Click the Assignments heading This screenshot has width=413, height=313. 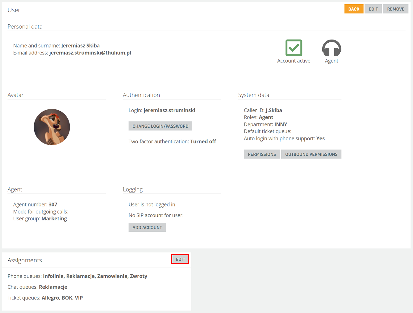point(25,260)
